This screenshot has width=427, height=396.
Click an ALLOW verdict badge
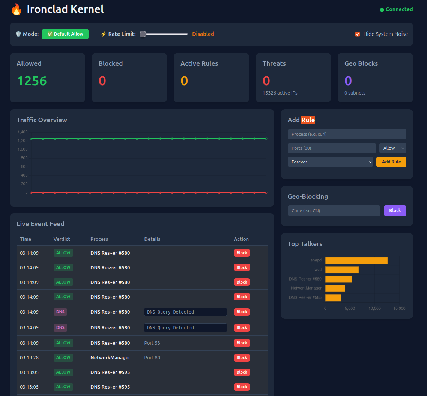pos(63,253)
